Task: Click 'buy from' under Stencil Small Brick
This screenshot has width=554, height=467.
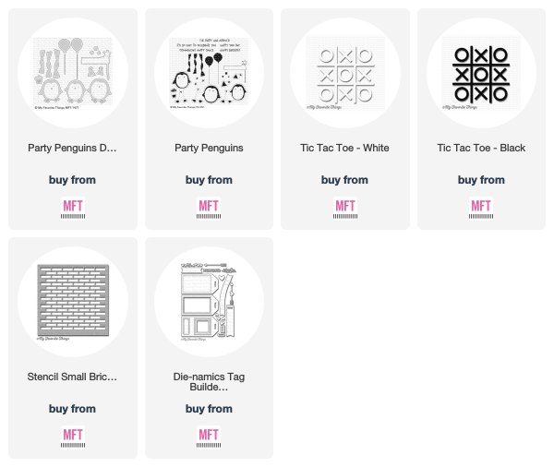Action: (72, 409)
